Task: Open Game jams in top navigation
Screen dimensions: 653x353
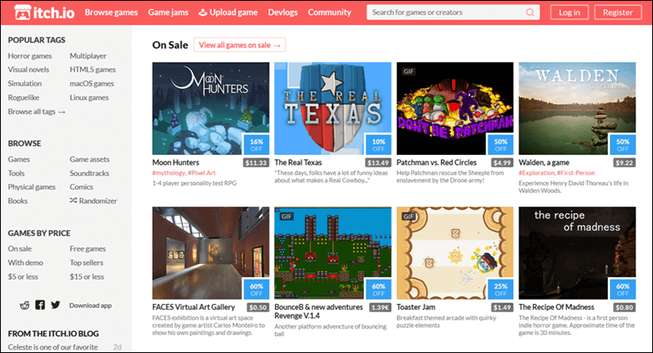Action: coord(168,12)
